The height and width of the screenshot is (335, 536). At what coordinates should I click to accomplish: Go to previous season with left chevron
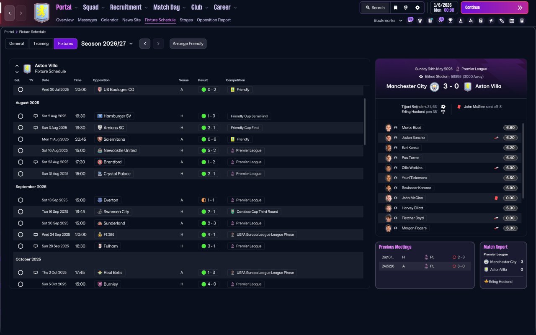[145, 44]
